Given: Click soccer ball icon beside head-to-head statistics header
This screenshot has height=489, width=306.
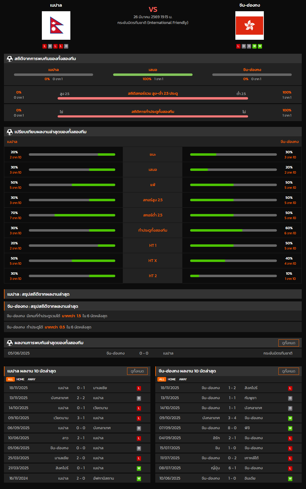Looking at the screenshot, I should [10, 59].
